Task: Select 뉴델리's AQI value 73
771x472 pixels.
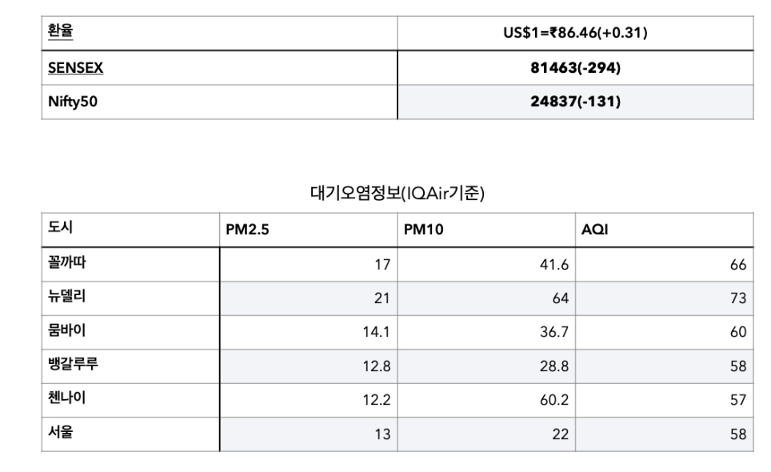Action: coord(737,298)
